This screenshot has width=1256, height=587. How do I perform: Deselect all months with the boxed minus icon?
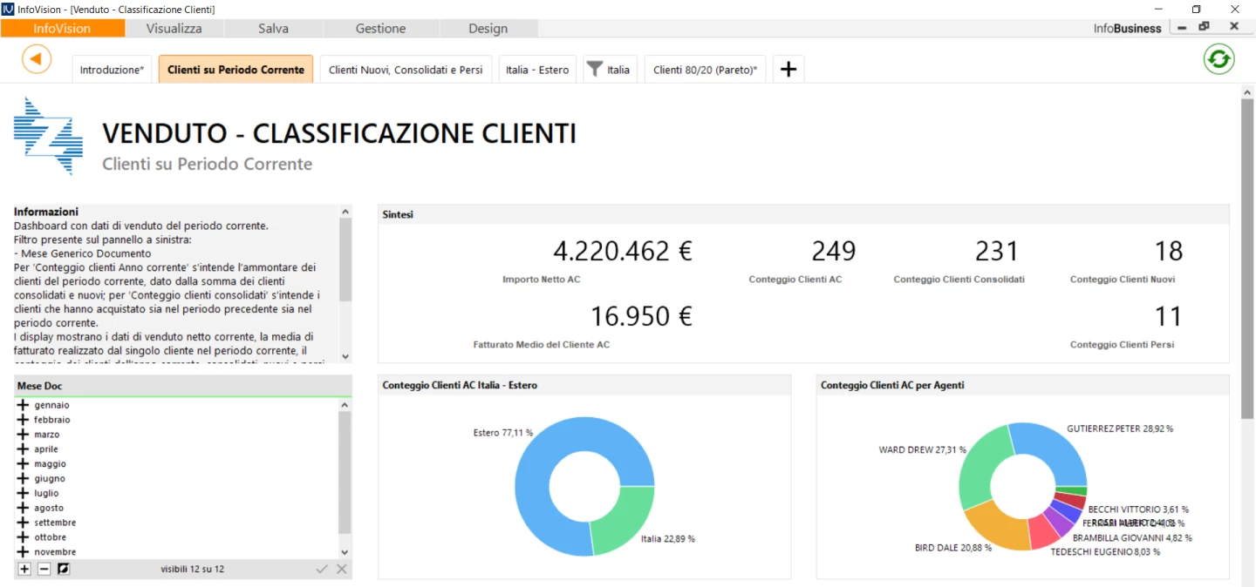coord(44,569)
